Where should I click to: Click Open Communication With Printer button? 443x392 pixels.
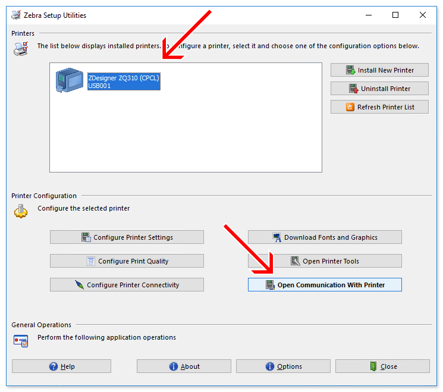click(x=325, y=284)
